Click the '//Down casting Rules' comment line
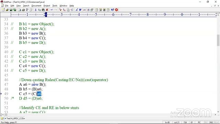The width and height of the screenshot is (220, 124). (63, 80)
